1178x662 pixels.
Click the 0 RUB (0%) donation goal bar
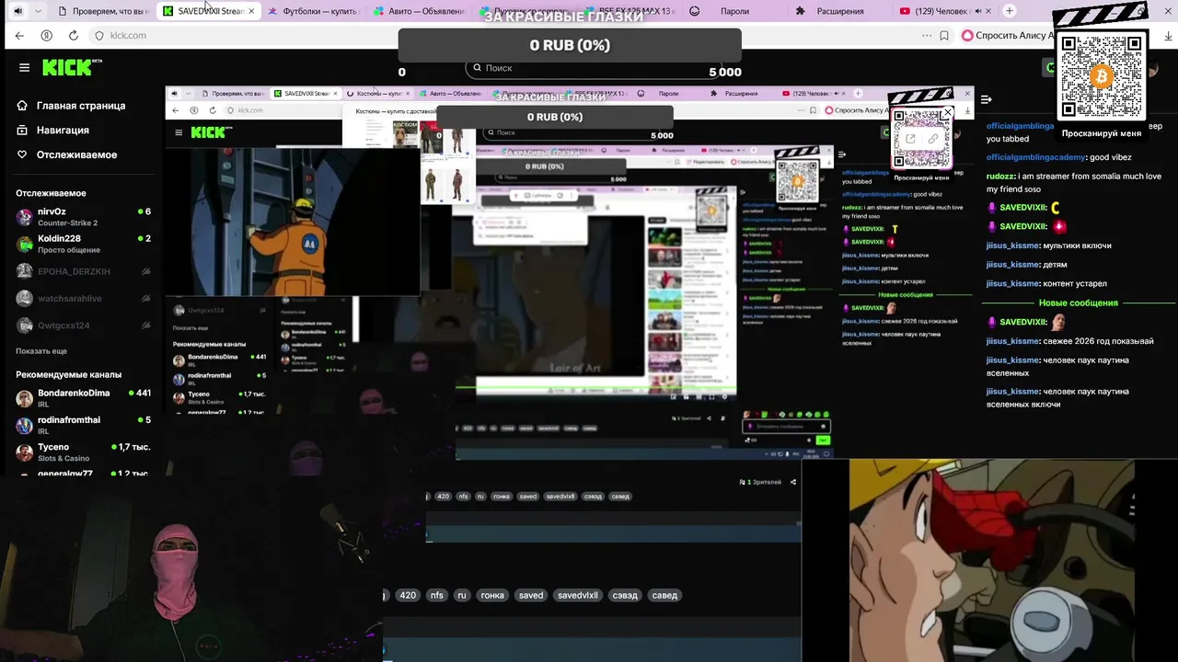pos(570,45)
